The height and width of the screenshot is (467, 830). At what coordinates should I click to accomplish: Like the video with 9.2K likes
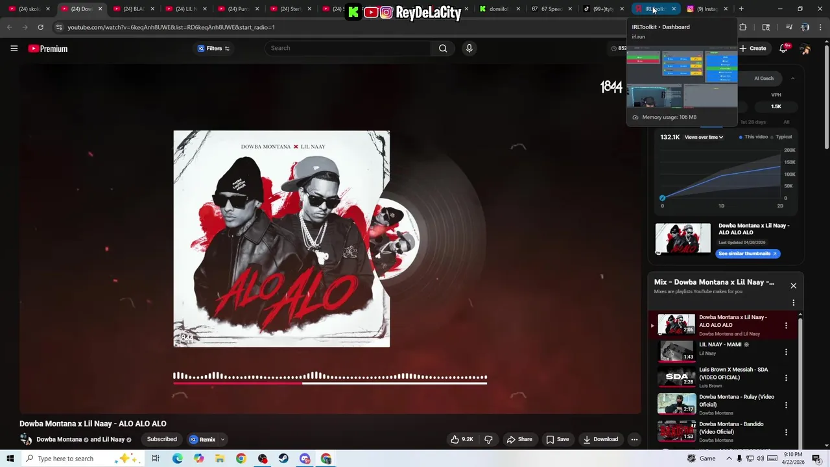coord(462,439)
